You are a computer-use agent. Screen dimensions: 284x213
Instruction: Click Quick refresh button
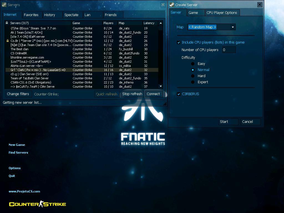point(107,94)
